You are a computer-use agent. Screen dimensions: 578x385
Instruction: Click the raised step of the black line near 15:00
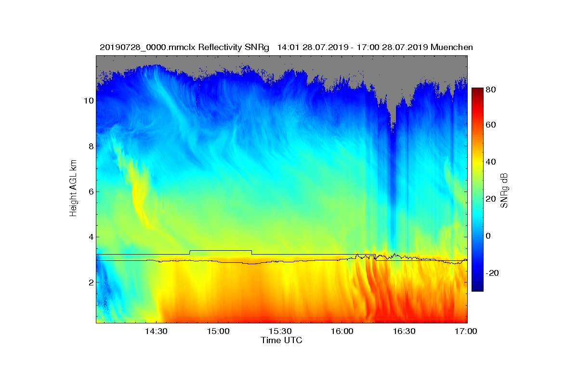[221, 250]
